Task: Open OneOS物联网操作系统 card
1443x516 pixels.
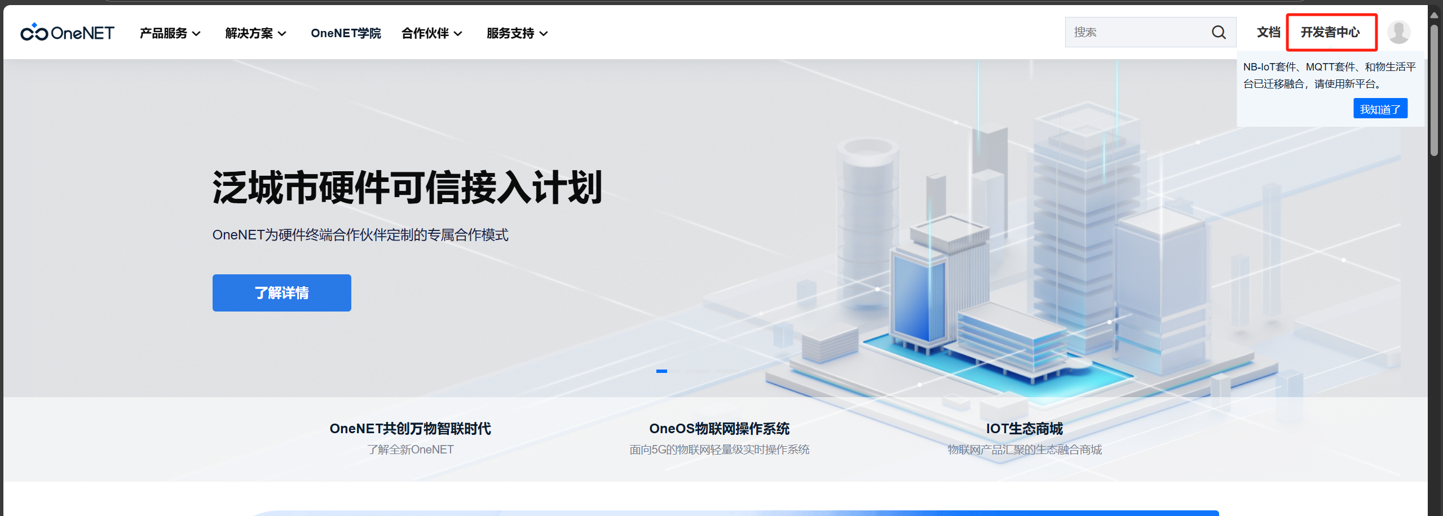Action: [x=719, y=438]
